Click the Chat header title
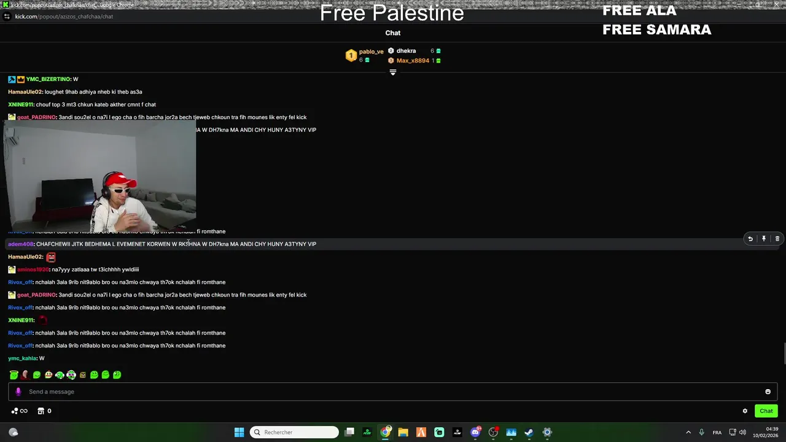This screenshot has height=442, width=786. (x=393, y=33)
